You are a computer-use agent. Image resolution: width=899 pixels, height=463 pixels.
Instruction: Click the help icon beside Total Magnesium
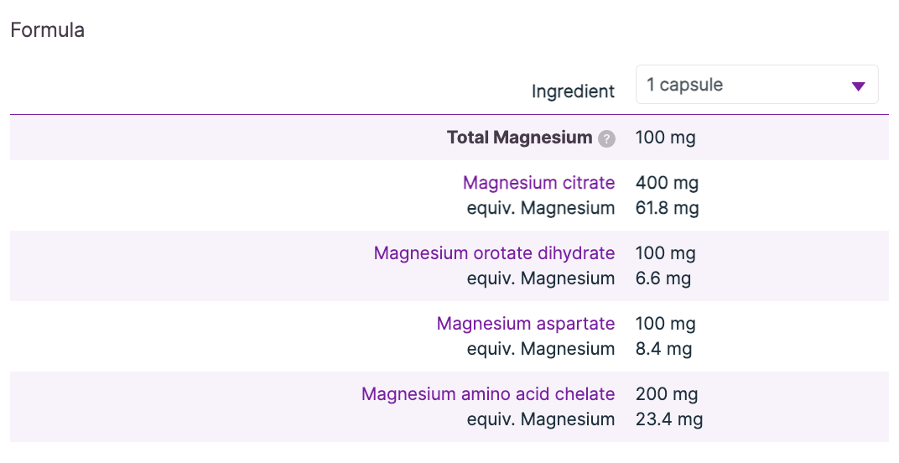[606, 138]
